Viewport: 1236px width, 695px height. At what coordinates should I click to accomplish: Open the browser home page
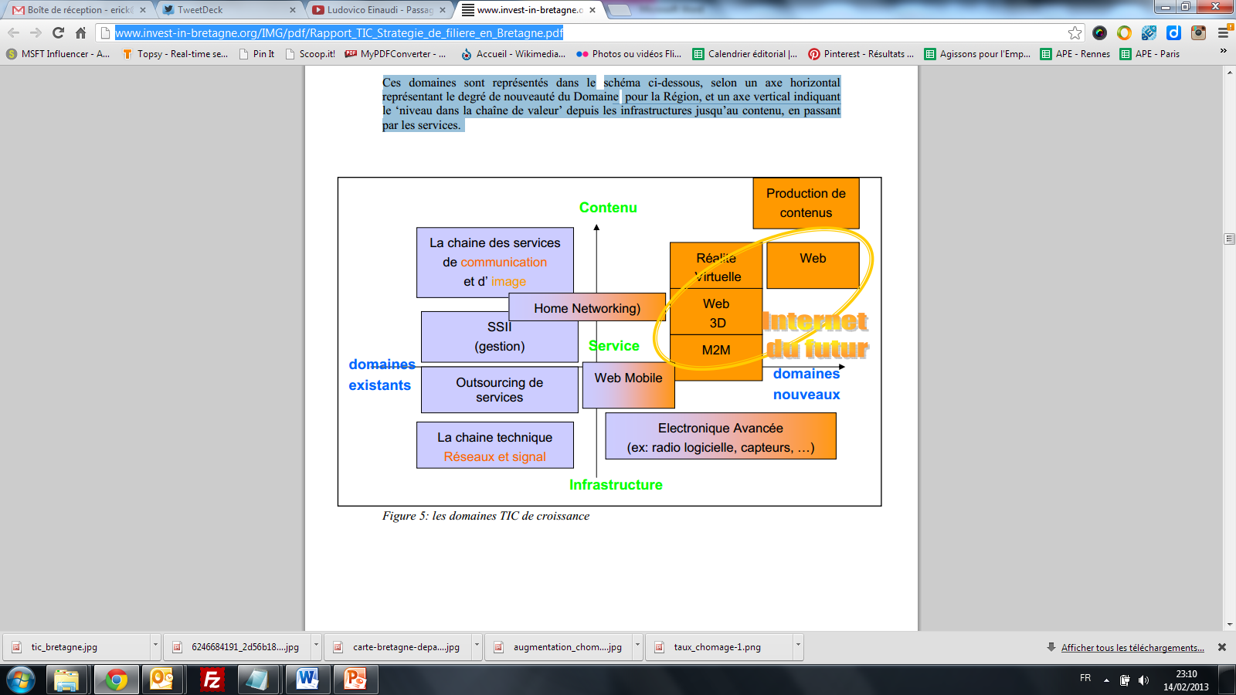point(80,32)
